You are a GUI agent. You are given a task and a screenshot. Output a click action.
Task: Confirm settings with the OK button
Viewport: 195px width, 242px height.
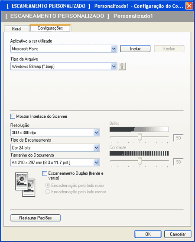coord(148,234)
